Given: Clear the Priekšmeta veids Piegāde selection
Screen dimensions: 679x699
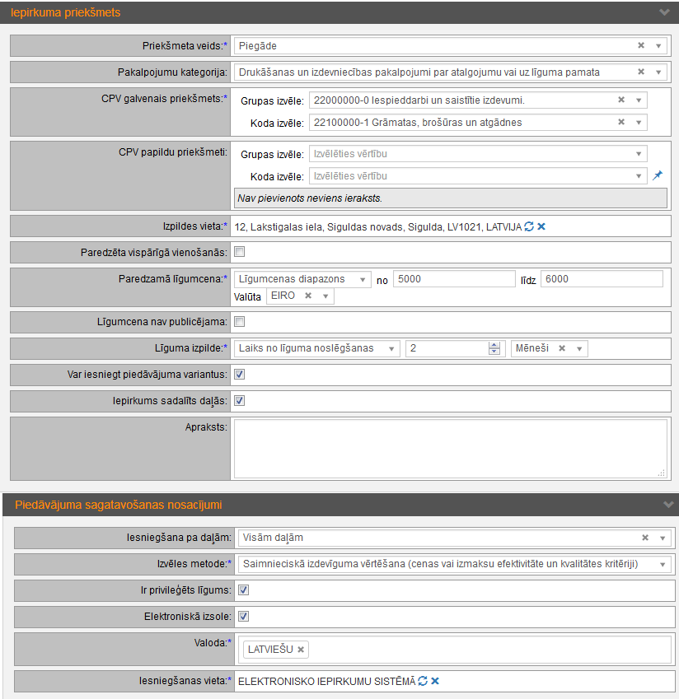Looking at the screenshot, I should 641,46.
